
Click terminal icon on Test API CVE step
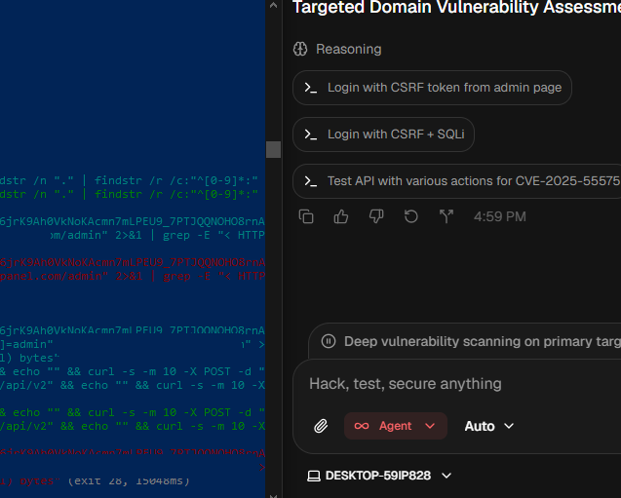coord(310,181)
